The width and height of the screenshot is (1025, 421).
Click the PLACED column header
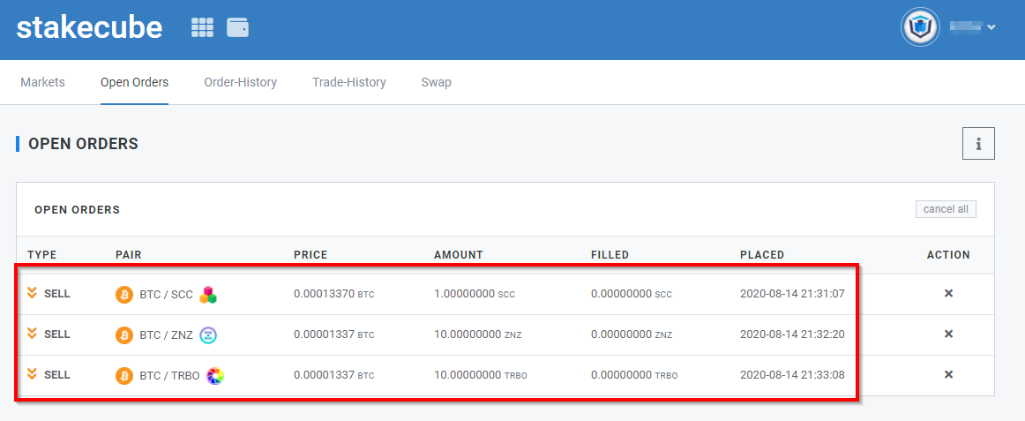tap(762, 255)
